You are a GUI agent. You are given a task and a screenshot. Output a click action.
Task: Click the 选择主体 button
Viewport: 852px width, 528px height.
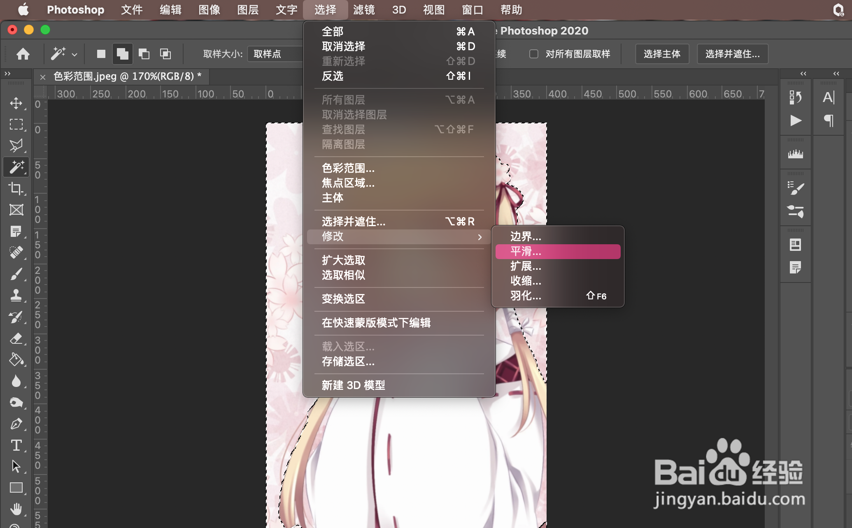click(x=662, y=54)
